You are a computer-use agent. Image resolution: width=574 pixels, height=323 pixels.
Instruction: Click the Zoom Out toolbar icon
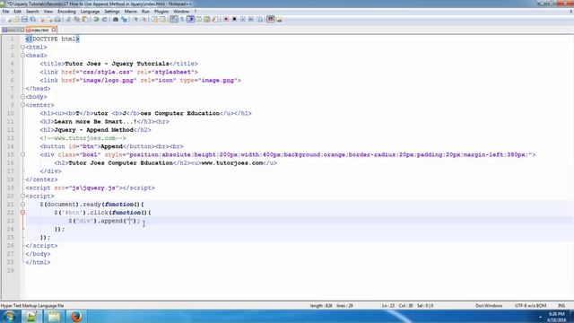click(x=143, y=20)
